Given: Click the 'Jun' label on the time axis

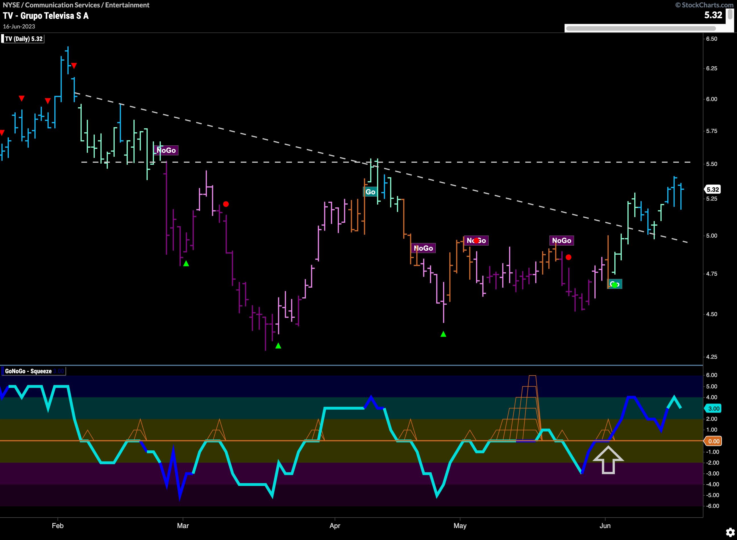Looking at the screenshot, I should tap(605, 525).
